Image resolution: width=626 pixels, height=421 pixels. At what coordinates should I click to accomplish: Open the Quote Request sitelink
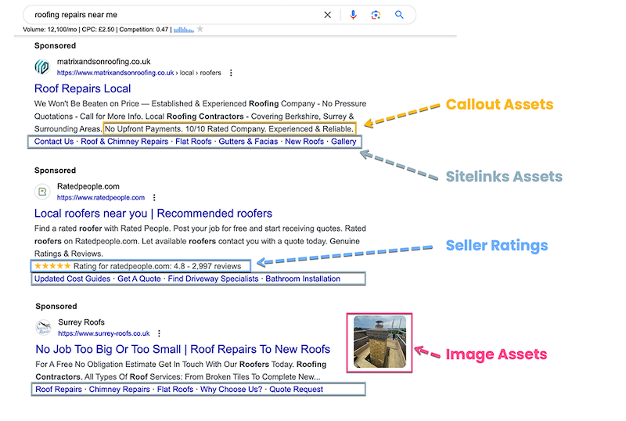point(297,390)
